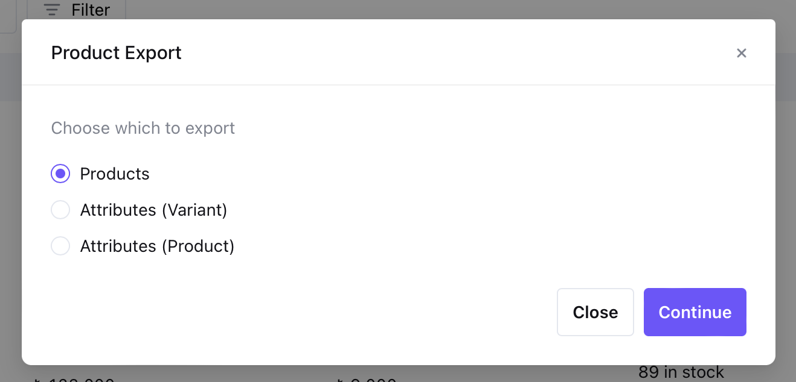
Task: Click blank dialog space right of radio options
Action: [x=483, y=210]
